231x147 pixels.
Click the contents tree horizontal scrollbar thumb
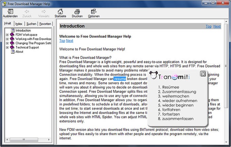tap(24, 140)
